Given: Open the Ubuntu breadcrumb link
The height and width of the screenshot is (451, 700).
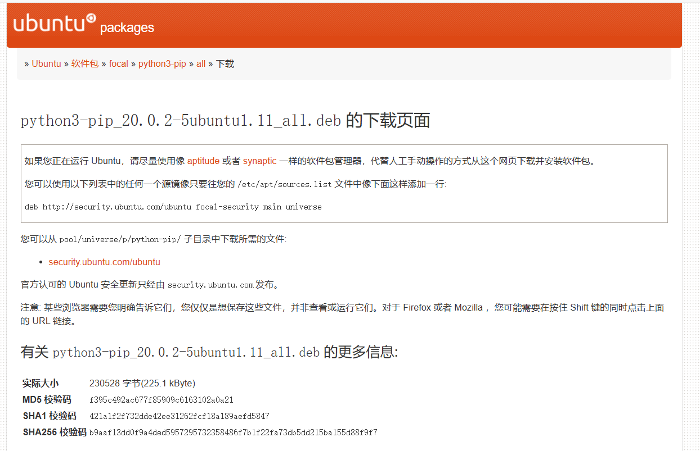Looking at the screenshot, I should [46, 64].
